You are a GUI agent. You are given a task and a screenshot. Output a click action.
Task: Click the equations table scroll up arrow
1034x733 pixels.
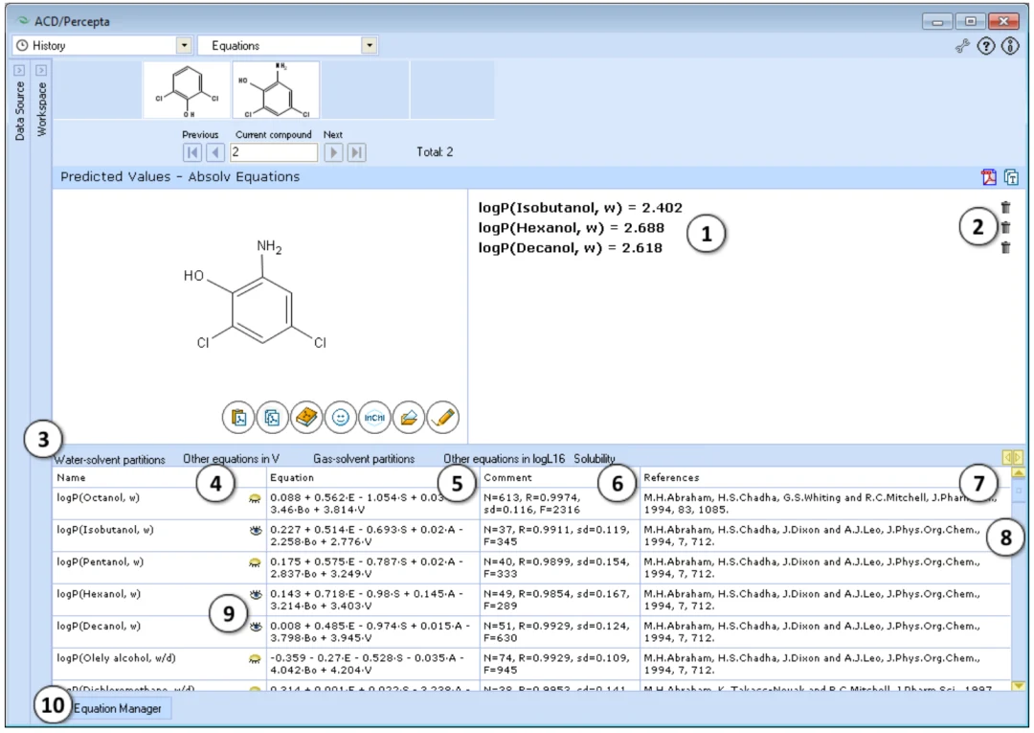(x=1019, y=473)
